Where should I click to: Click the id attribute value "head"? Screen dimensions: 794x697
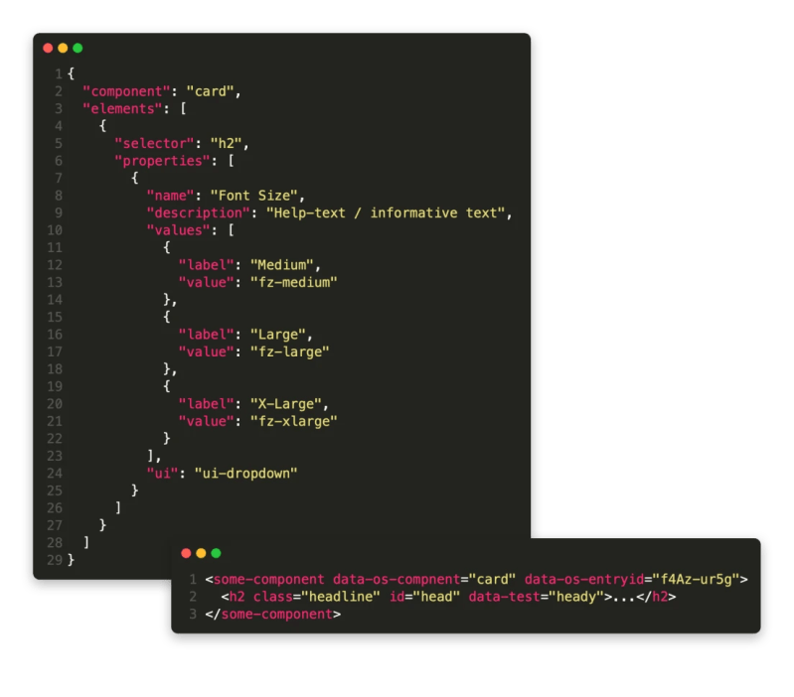436,597
